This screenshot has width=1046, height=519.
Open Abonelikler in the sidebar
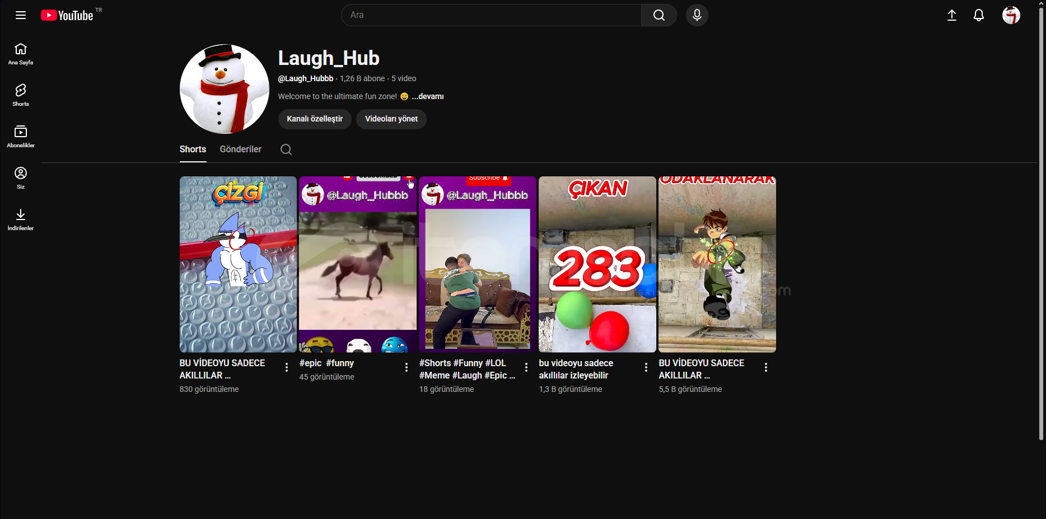pyautogui.click(x=21, y=137)
